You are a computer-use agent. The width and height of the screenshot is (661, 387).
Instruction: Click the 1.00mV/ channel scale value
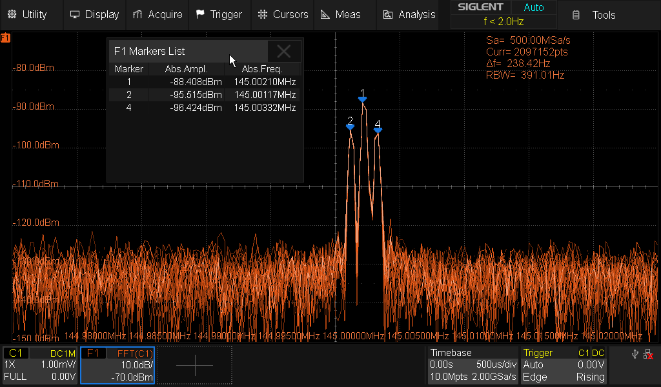point(58,364)
